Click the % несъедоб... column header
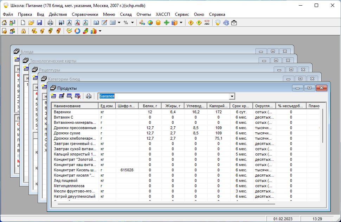This screenshot has width=341, height=222. click(x=291, y=106)
